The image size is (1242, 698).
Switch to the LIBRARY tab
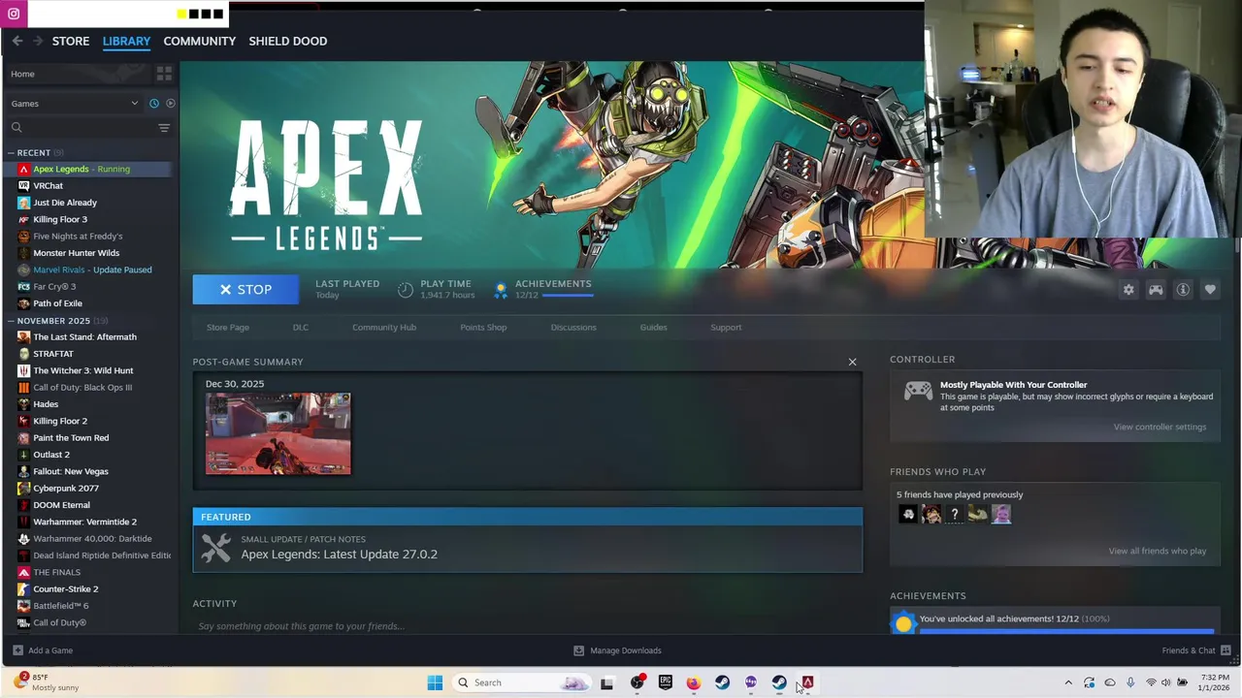[x=126, y=41]
